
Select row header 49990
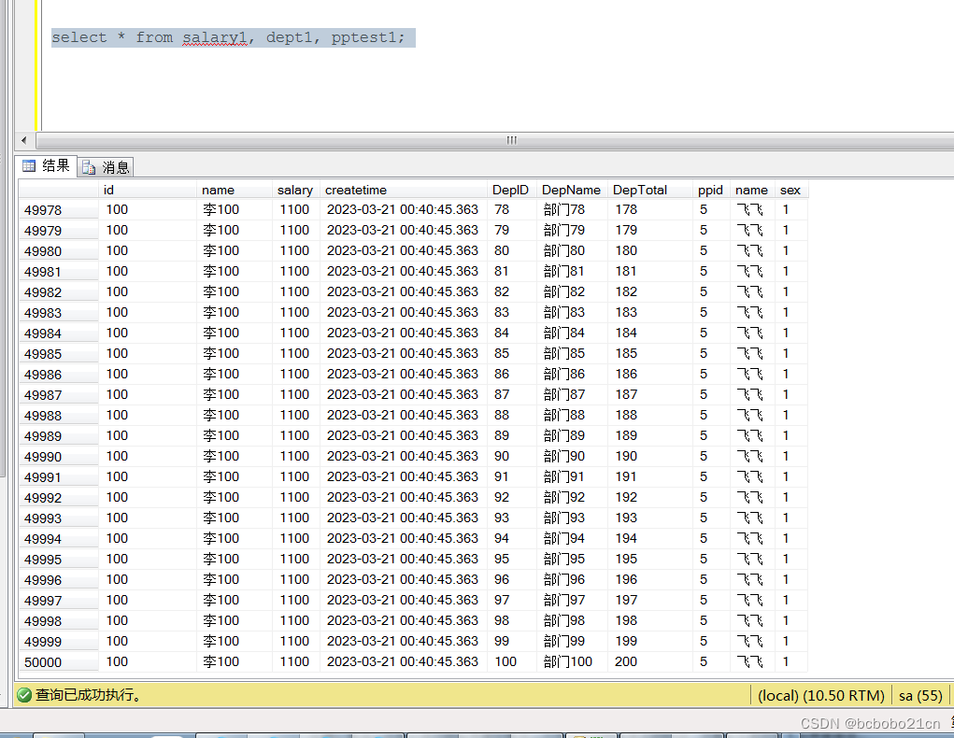coord(59,457)
